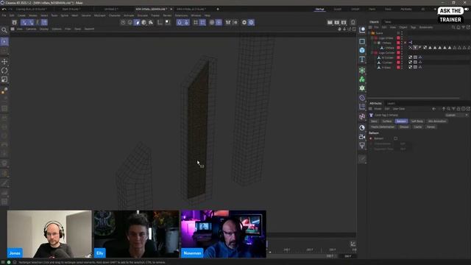Toggle red visibility dot for Scene row
The height and width of the screenshot is (265, 471).
(x=398, y=33)
